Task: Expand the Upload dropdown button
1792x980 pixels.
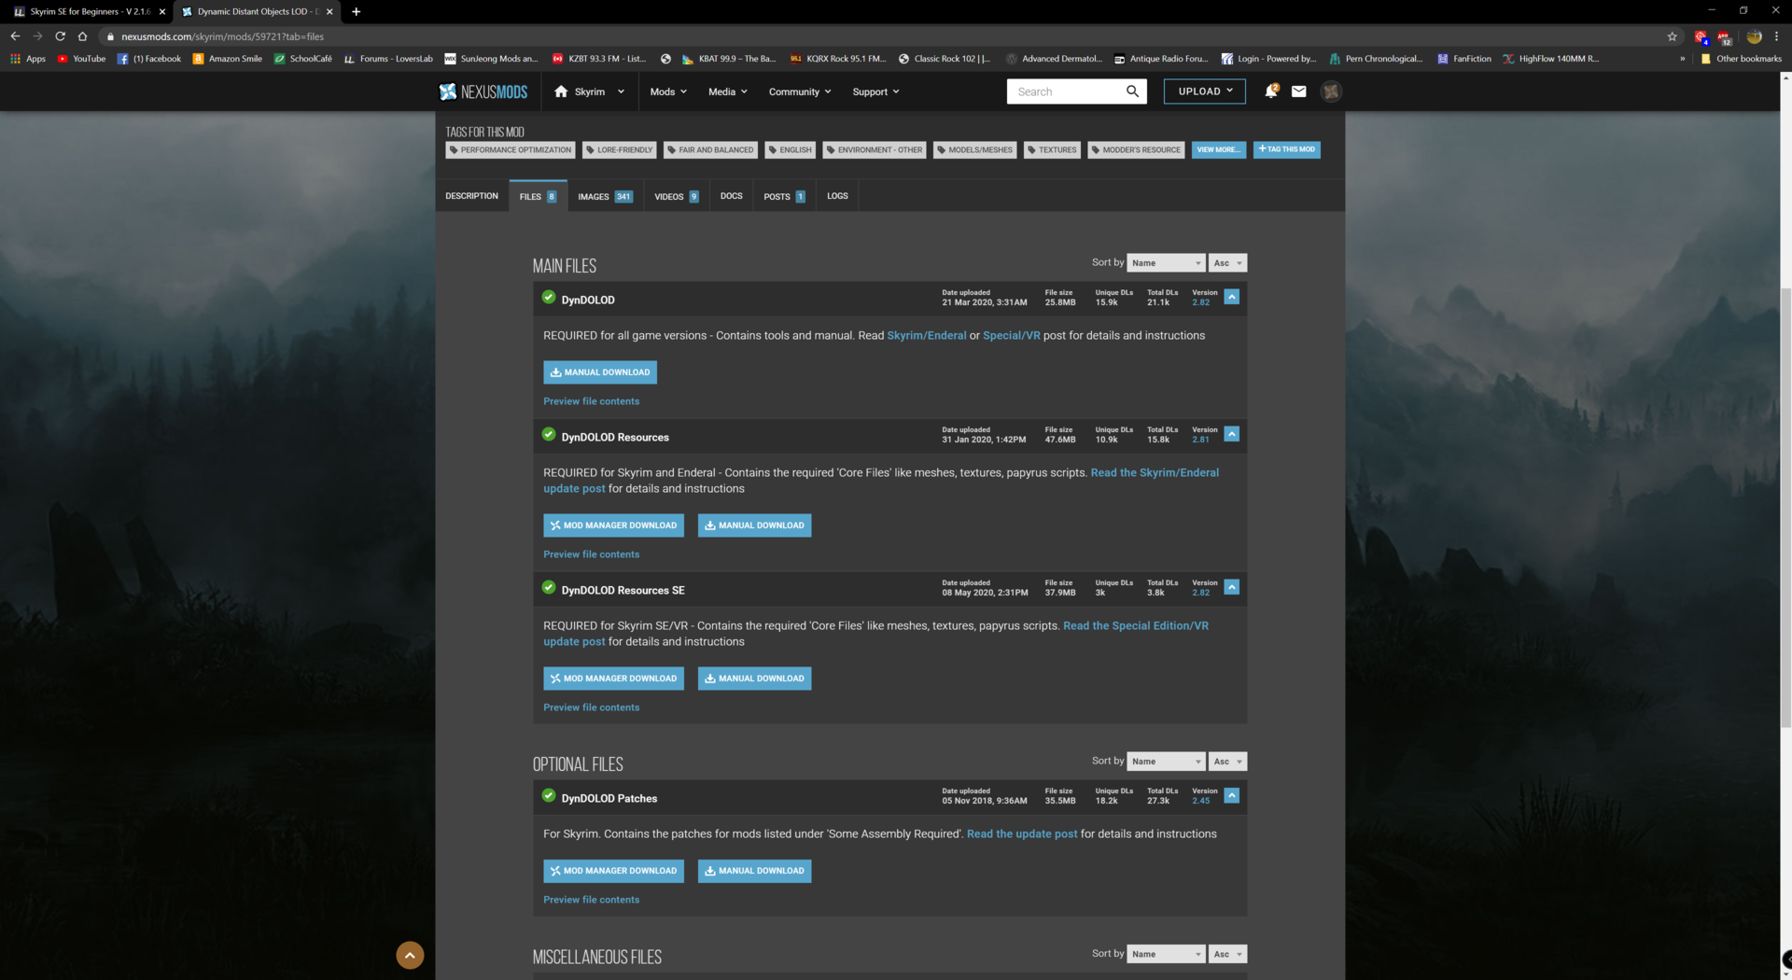Action: (1205, 91)
